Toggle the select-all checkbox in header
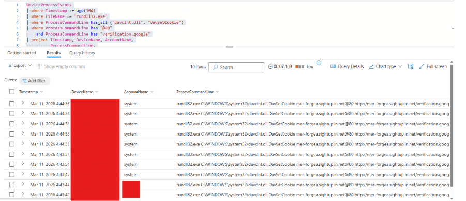Viewport: 466px width, 201px height. tap(11, 92)
